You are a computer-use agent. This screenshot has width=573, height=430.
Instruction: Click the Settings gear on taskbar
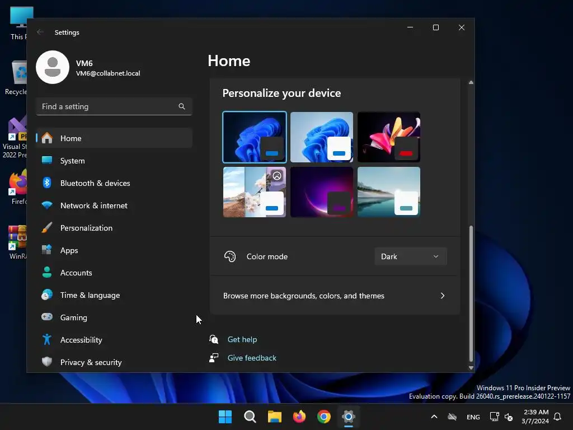click(x=349, y=417)
